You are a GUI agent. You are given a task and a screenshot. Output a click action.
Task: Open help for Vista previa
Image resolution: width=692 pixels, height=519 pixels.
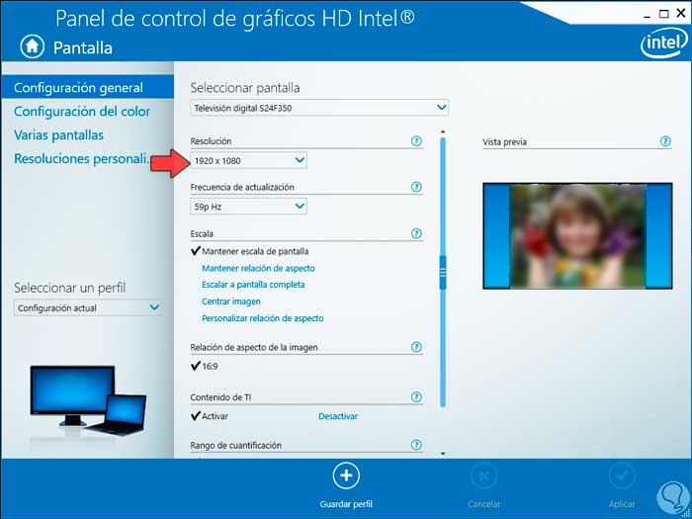[665, 141]
